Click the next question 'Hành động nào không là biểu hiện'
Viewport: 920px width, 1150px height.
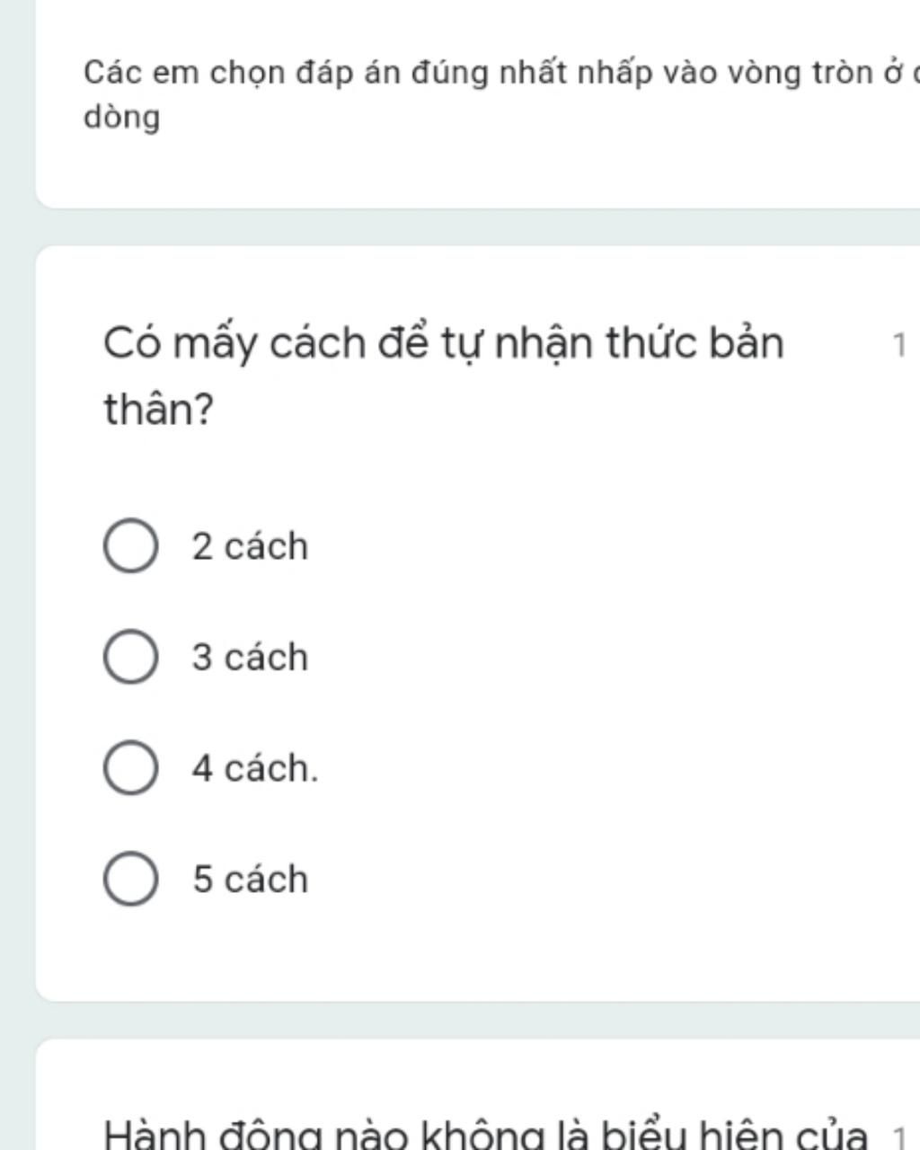[x=485, y=1134]
